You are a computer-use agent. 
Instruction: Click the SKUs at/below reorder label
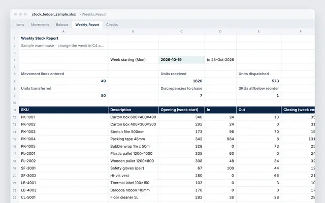pos(258,88)
